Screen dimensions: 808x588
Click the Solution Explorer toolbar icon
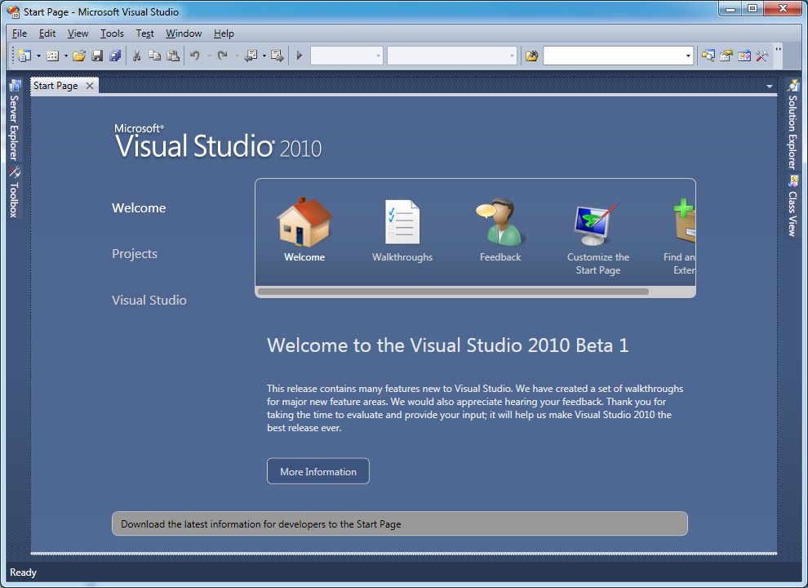(708, 56)
